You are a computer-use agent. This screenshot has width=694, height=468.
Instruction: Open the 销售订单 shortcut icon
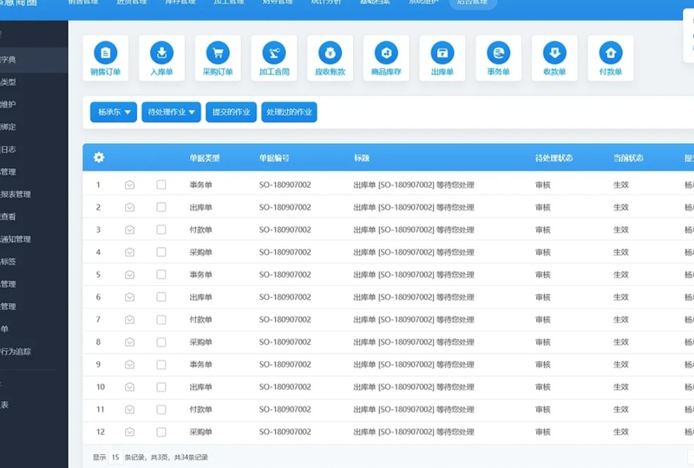tap(105, 52)
